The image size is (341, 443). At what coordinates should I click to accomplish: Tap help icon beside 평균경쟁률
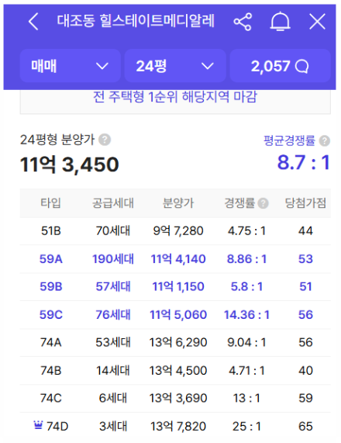pos(325,140)
